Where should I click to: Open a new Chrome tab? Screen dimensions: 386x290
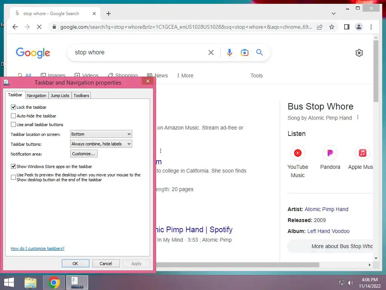109,14
